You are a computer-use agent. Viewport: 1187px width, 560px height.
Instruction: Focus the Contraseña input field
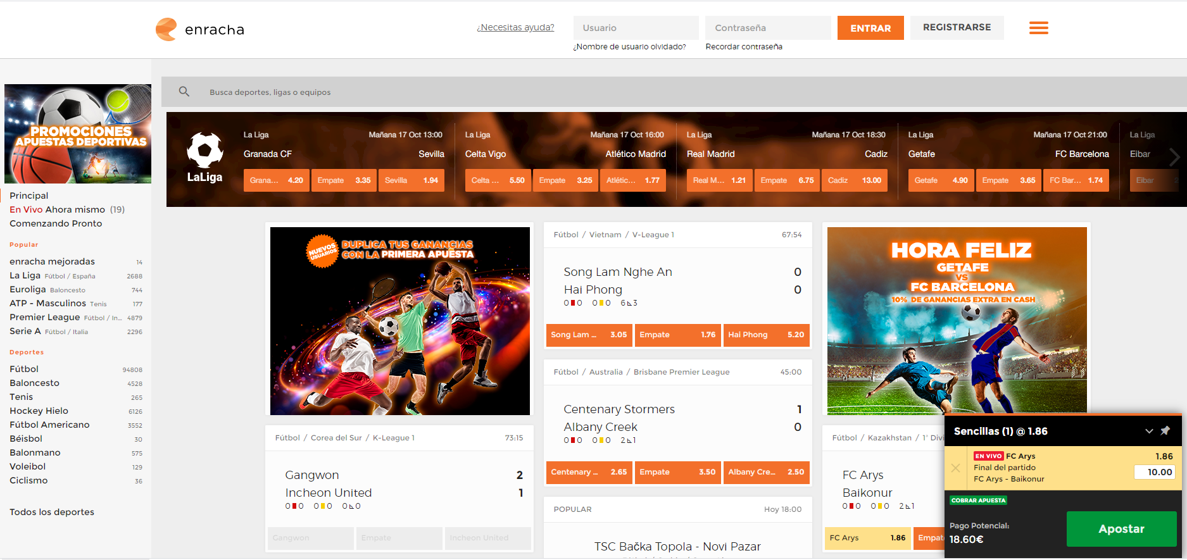768,28
